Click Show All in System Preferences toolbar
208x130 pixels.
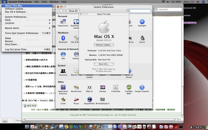(73, 11)
